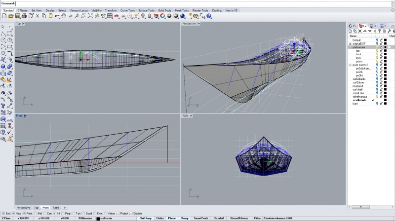Open the Perspective viewport menu arrow
The height and width of the screenshot is (221, 395).
(198, 24)
